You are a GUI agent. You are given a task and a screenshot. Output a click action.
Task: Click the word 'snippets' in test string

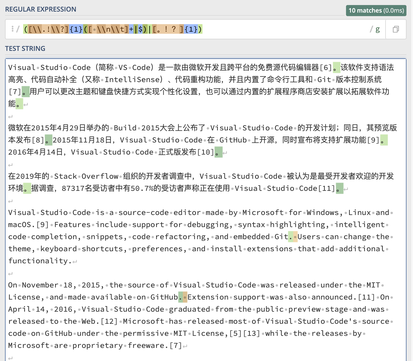[x=105, y=237]
